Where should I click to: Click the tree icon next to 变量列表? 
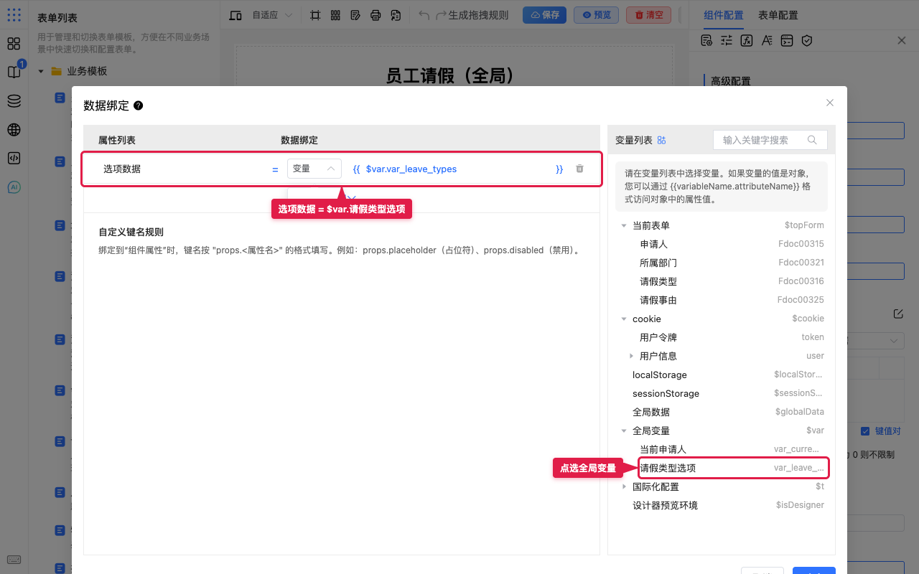coord(662,140)
